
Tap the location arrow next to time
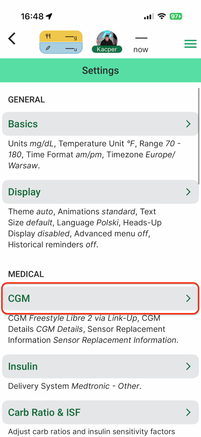click(49, 16)
